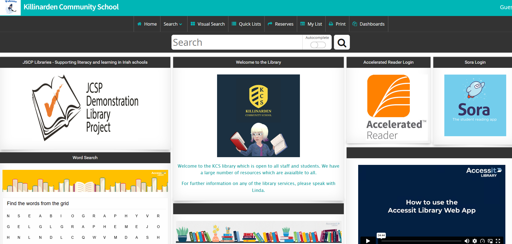Click the 'Word Search' panel header
Image resolution: width=512 pixels, height=244 pixels.
point(85,158)
